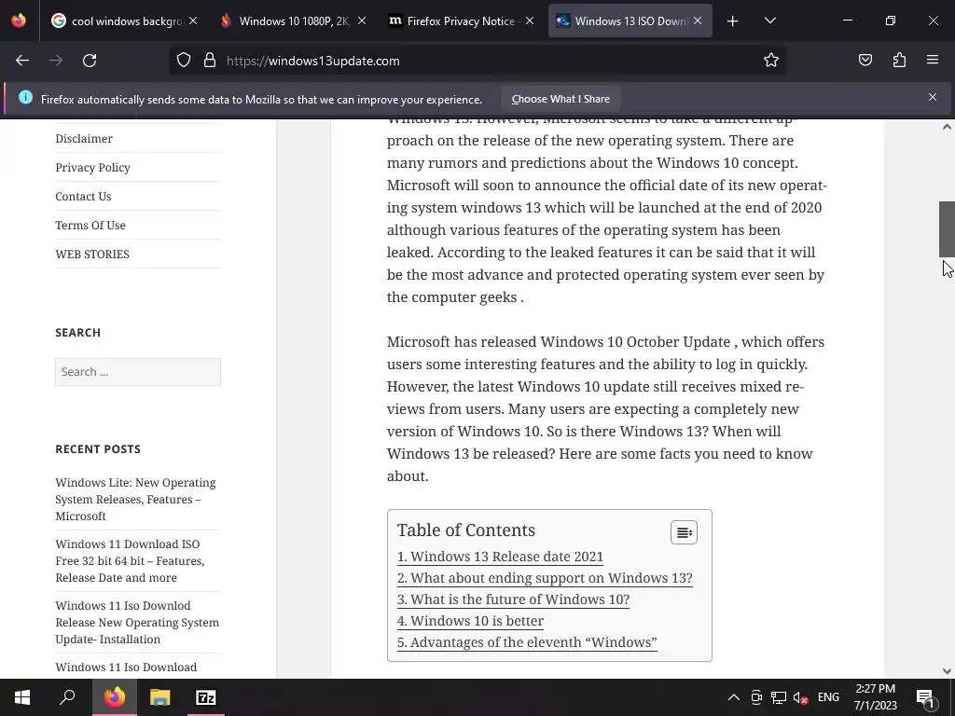Click the Meet Now tray icon
This screenshot has width=955, height=716.
point(756,697)
